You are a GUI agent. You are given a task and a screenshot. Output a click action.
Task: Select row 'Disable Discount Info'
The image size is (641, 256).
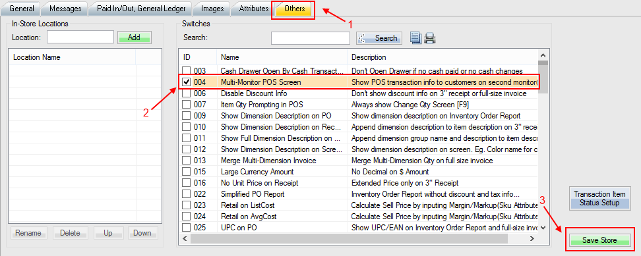point(359,93)
